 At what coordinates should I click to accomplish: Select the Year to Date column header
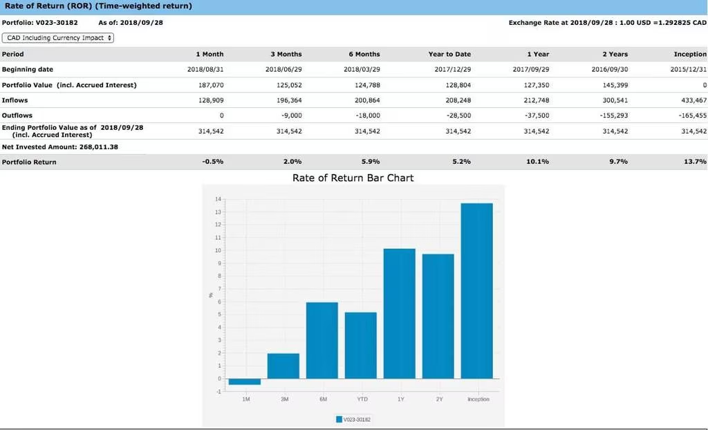(449, 54)
